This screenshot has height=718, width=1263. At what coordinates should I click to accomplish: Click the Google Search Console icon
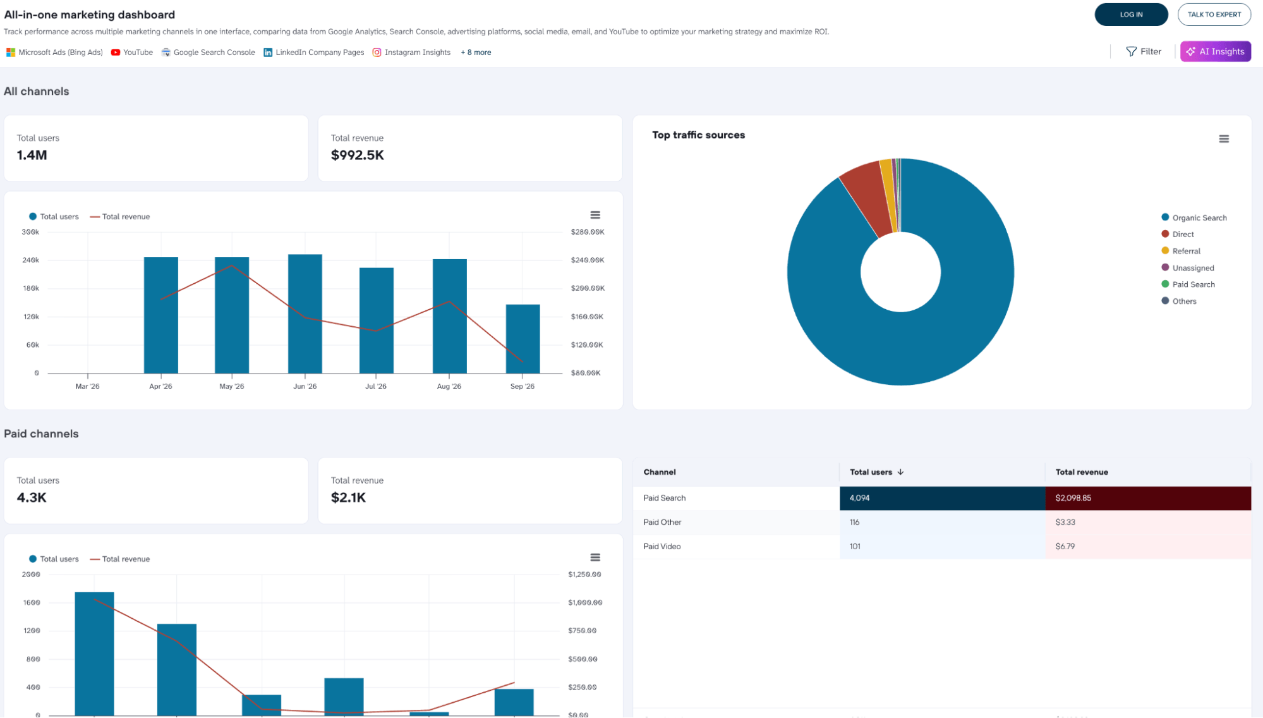(166, 52)
